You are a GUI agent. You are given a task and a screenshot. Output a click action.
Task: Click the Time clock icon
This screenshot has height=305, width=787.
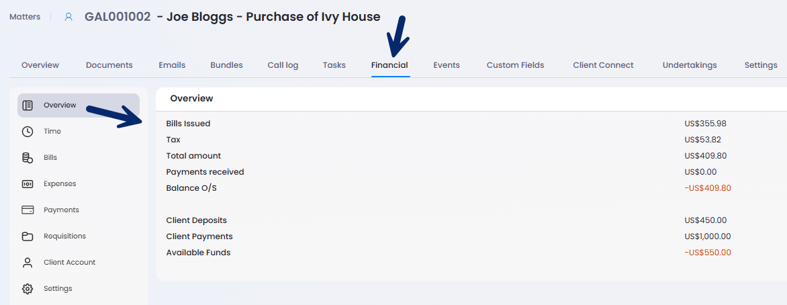click(x=28, y=132)
